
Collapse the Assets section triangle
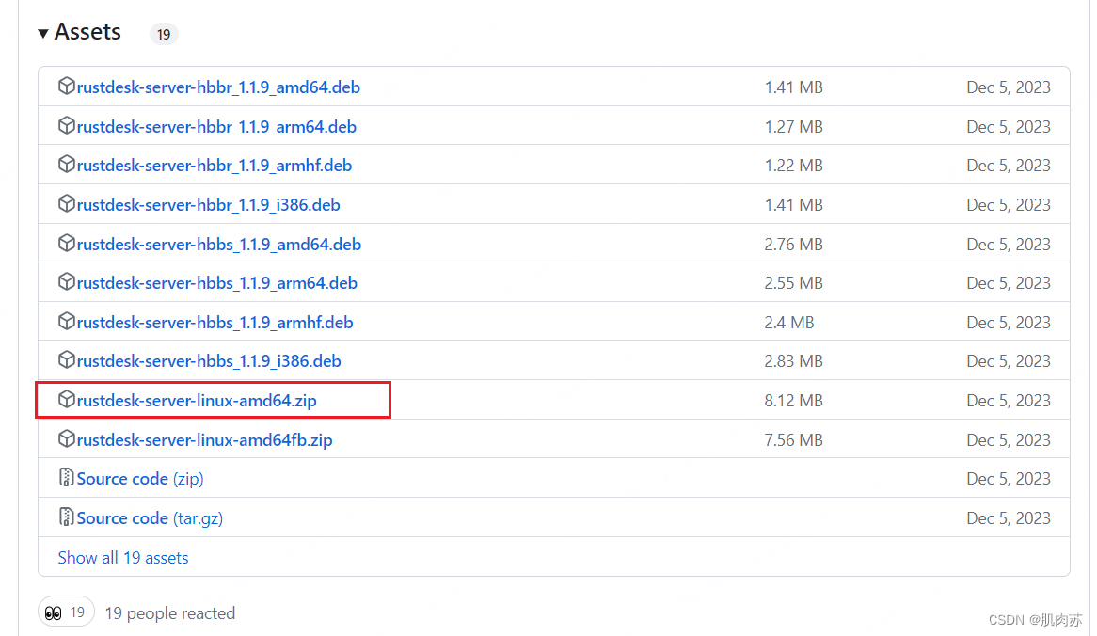[x=42, y=33]
